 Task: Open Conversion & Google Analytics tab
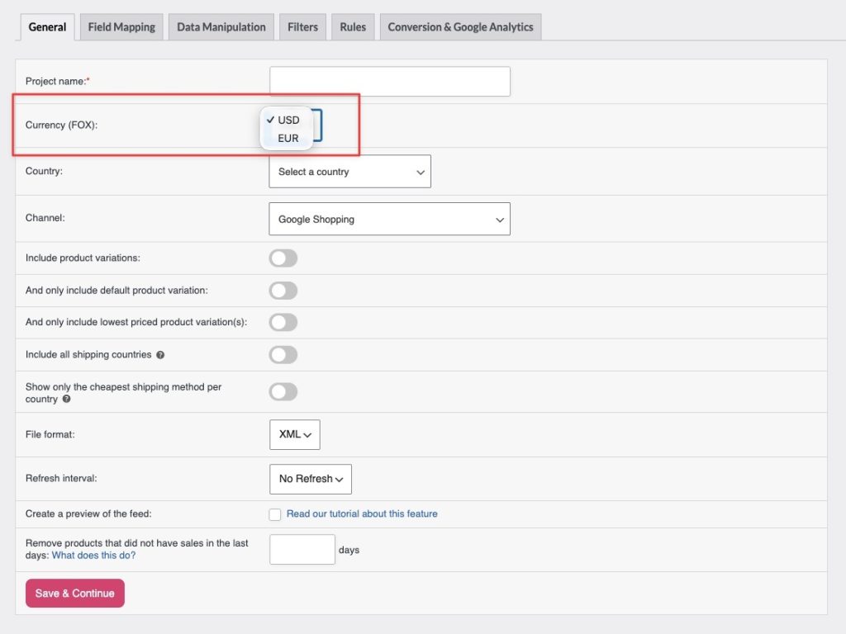tap(460, 27)
